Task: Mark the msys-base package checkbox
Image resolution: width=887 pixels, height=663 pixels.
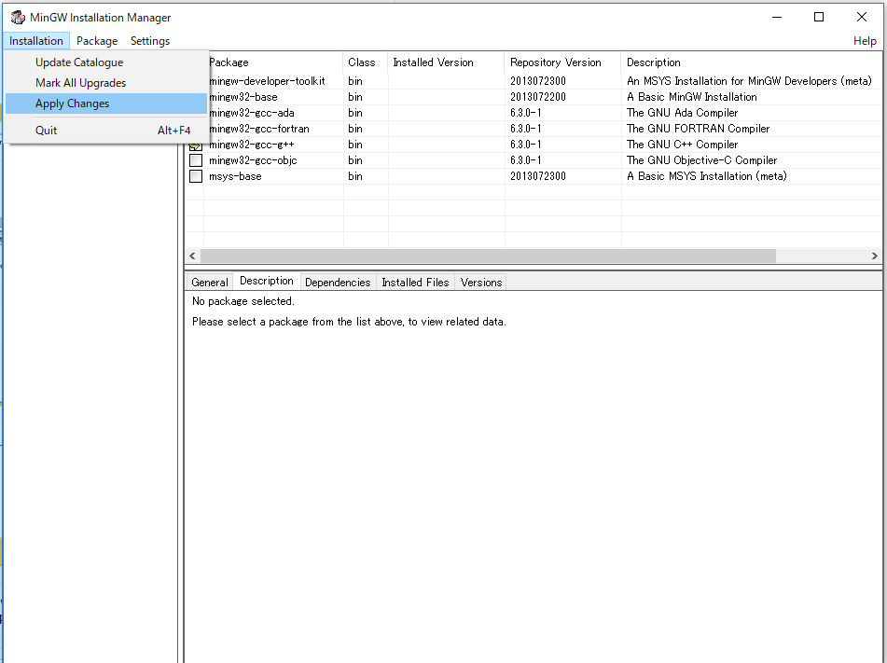Action: point(196,176)
